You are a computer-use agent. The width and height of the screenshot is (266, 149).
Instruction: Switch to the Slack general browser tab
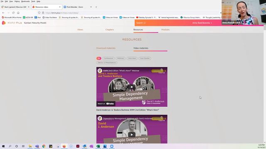tap(15, 7)
